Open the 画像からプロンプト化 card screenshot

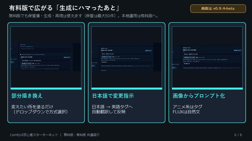click(x=207, y=57)
